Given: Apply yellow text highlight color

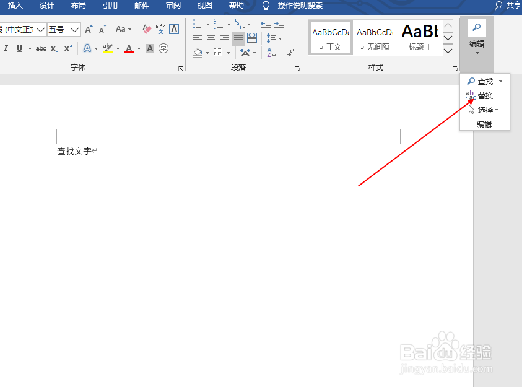Looking at the screenshot, I should click(x=108, y=48).
